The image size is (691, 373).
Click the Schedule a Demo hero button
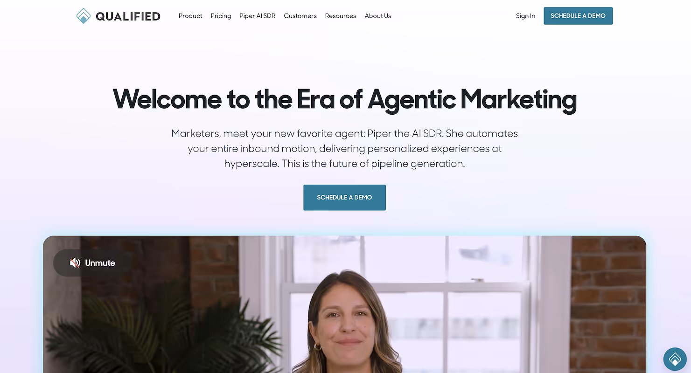coord(344,197)
